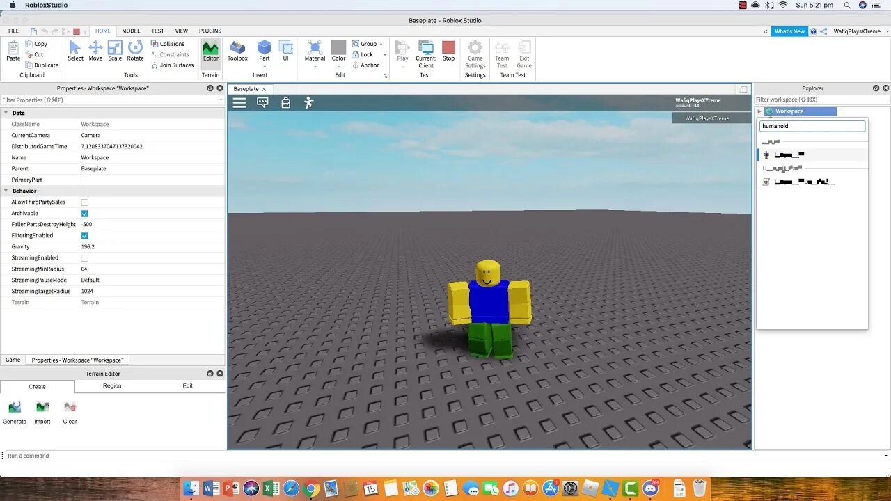Open the Discord icon in the Dock
This screenshot has height=501, width=891.
(x=651, y=488)
